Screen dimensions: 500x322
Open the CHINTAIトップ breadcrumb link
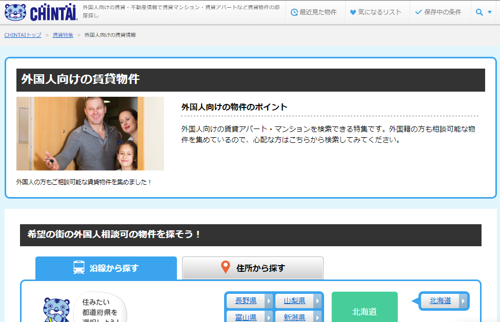pos(22,35)
